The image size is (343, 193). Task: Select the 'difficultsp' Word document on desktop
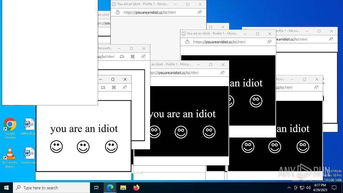(29, 127)
